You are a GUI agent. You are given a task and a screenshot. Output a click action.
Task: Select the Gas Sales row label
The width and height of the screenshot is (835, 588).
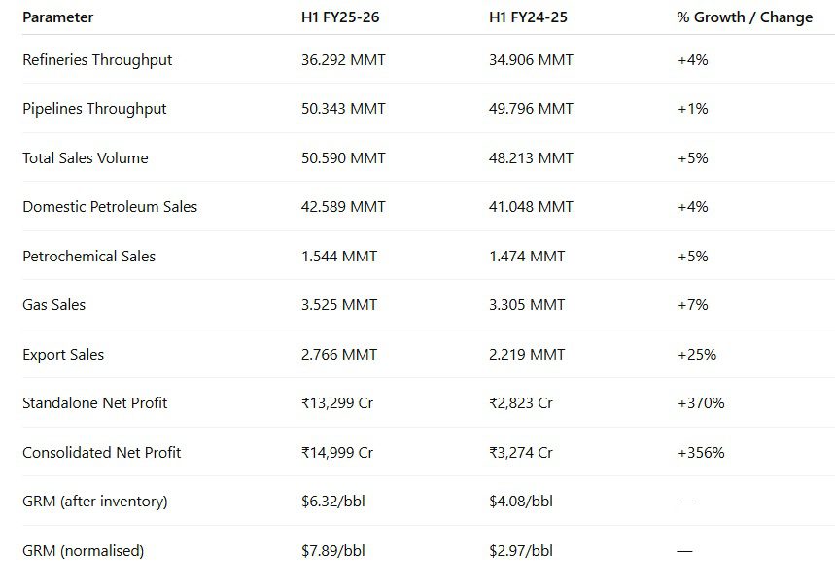click(x=54, y=305)
